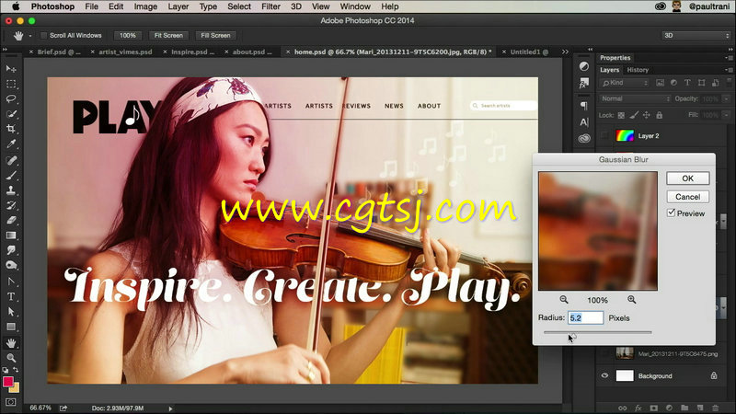The width and height of the screenshot is (736, 414).
Task: Open the Fill slider dropdown
Action: pyautogui.click(x=727, y=115)
